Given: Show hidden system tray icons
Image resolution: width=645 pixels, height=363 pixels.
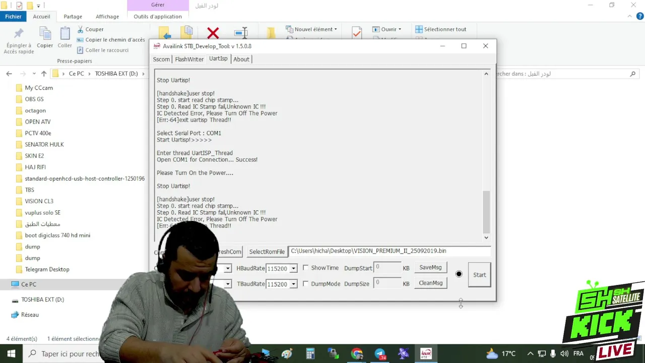Looking at the screenshot, I should 530,353.
